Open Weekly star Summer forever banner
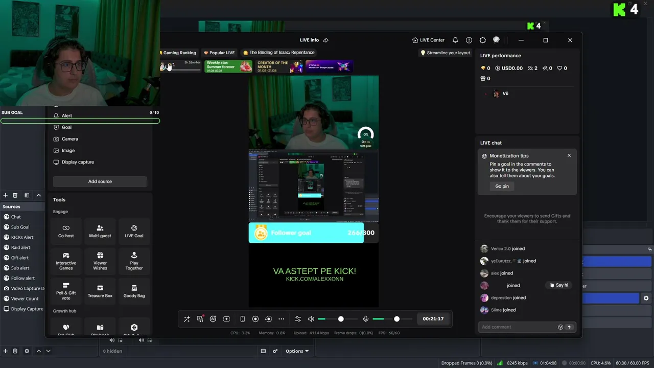This screenshot has width=654, height=368. point(228,66)
